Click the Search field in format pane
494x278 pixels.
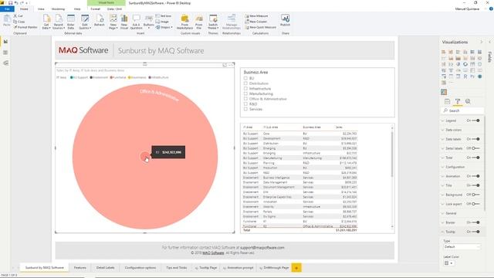[x=463, y=110]
